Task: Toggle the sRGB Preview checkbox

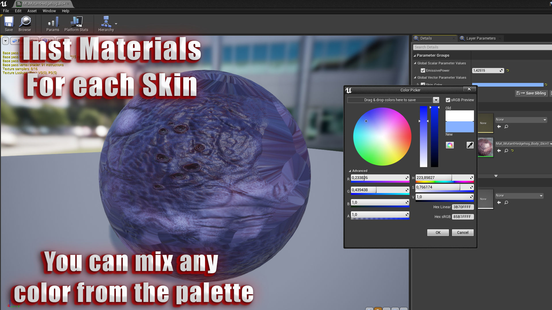Action: [x=448, y=100]
